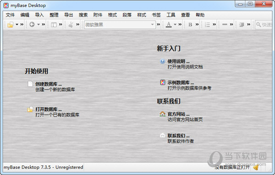The height and width of the screenshot is (175, 275).
Task: Open the 文件 menu
Action: (x=10, y=15)
